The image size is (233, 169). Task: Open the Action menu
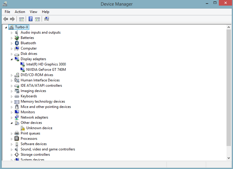click(x=20, y=12)
